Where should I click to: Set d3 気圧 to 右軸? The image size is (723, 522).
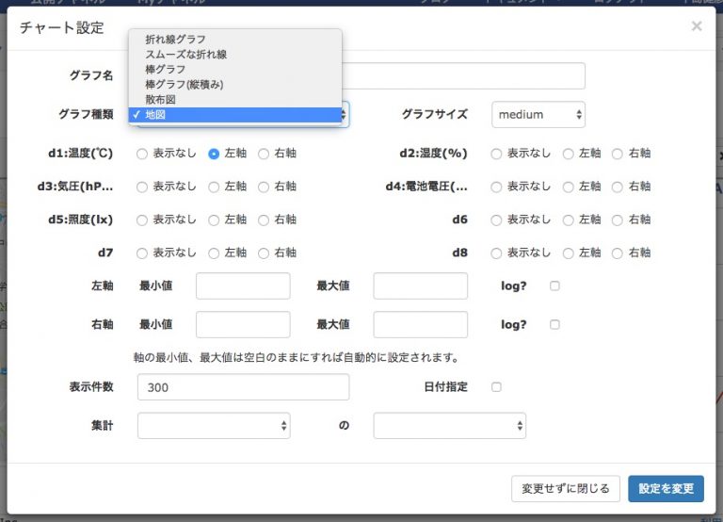(264, 187)
